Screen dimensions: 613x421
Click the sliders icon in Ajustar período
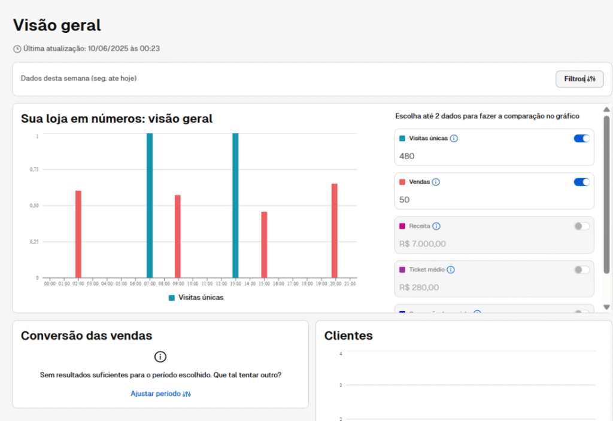(186, 394)
